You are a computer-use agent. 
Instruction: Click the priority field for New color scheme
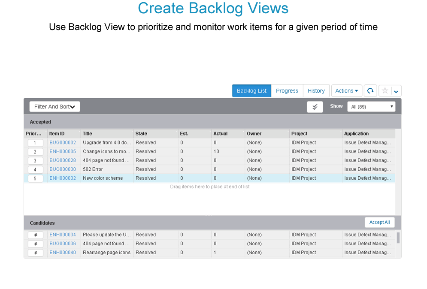point(35,178)
